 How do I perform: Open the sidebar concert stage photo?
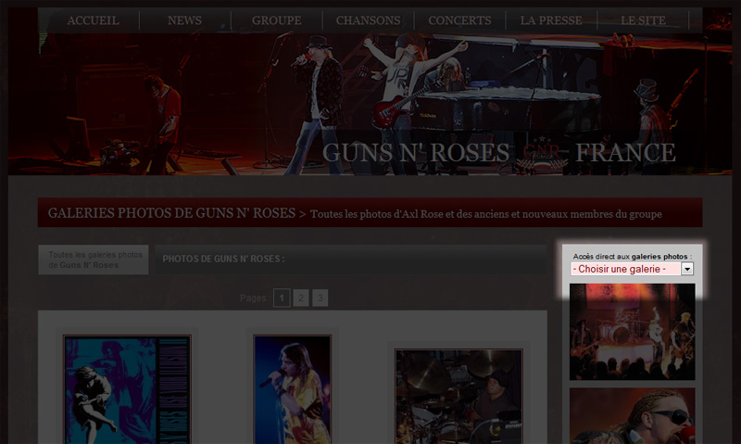tap(633, 332)
